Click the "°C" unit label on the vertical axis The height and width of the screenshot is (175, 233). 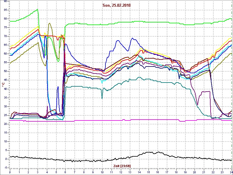pyautogui.click(x=3, y=85)
